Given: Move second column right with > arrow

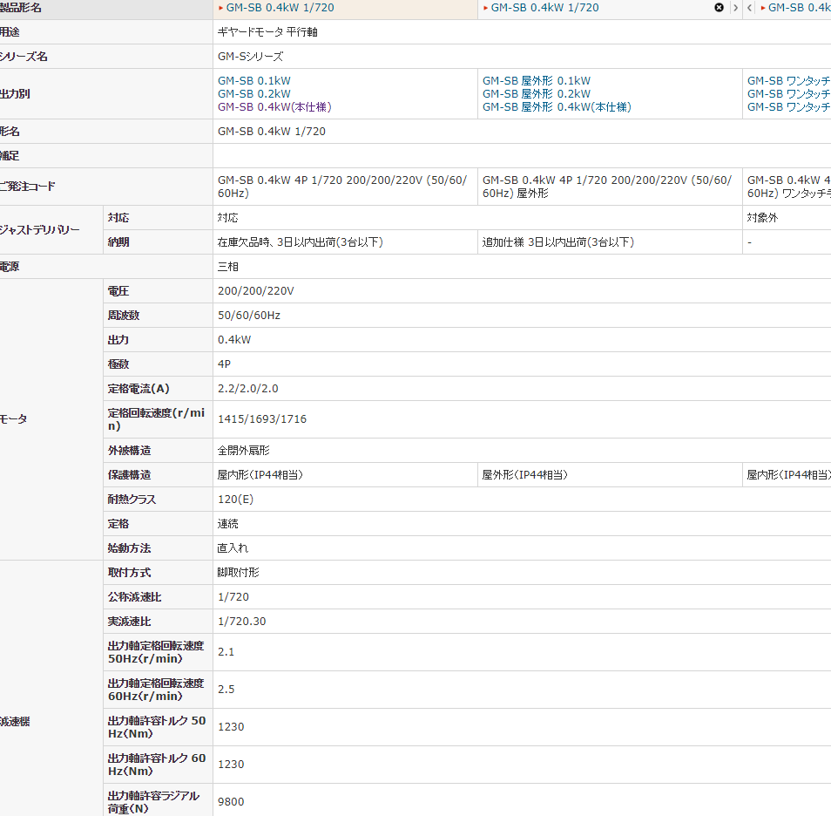Looking at the screenshot, I should (x=735, y=8).
